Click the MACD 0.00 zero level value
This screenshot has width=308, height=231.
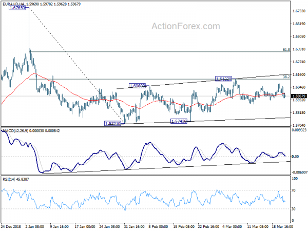[x=295, y=157]
